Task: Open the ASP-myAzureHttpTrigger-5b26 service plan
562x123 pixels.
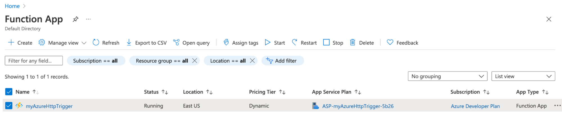Action: click(358, 106)
